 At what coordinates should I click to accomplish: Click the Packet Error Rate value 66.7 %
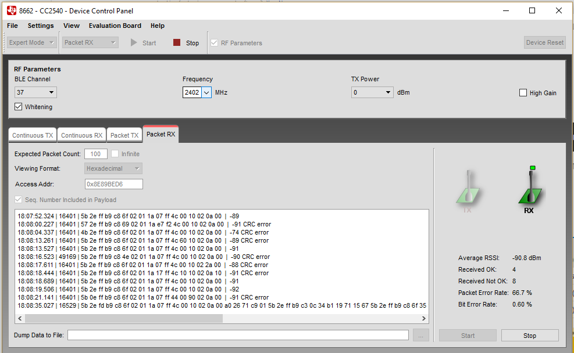click(x=522, y=293)
